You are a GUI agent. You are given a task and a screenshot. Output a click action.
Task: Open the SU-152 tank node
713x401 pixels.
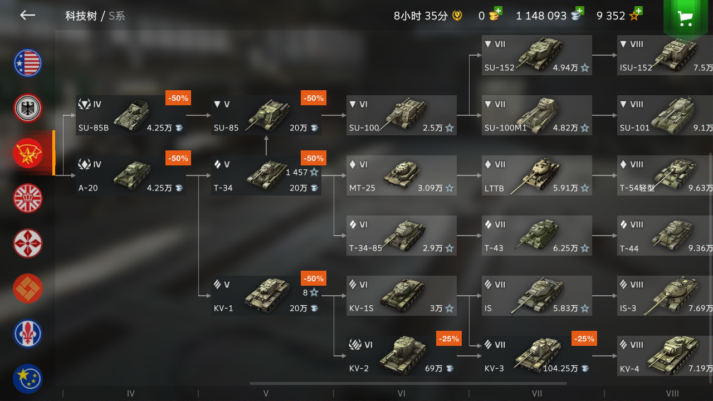point(537,55)
